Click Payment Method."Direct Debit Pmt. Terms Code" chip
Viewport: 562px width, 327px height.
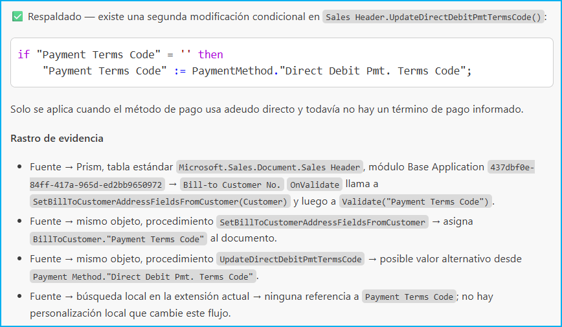[143, 276]
